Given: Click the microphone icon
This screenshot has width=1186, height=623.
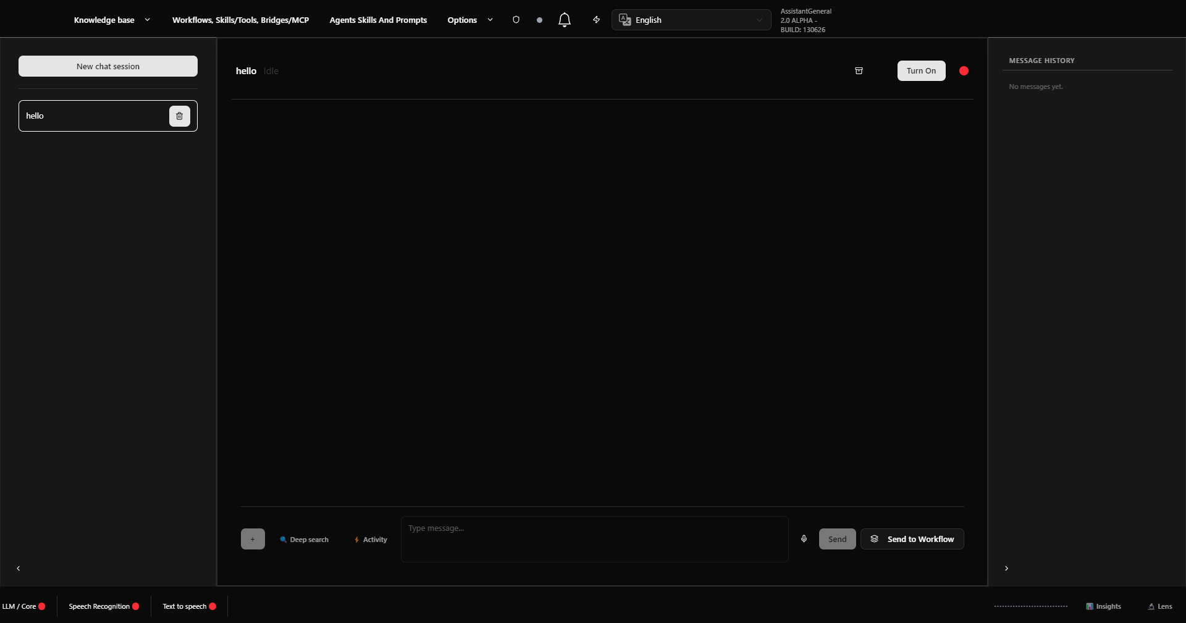Looking at the screenshot, I should point(804,539).
